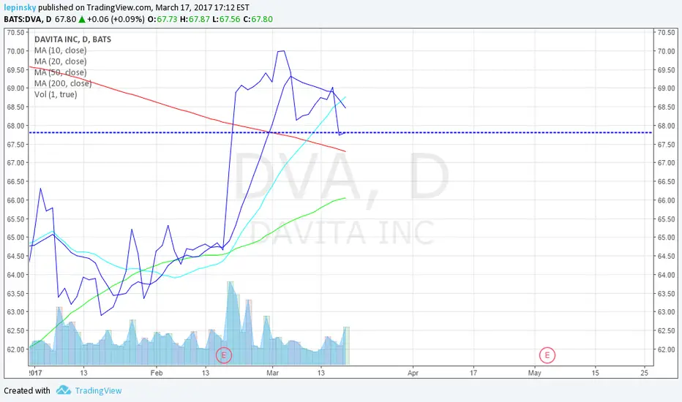The height and width of the screenshot is (402, 682).
Task: Click the close value C:67.80
Action: (258, 19)
